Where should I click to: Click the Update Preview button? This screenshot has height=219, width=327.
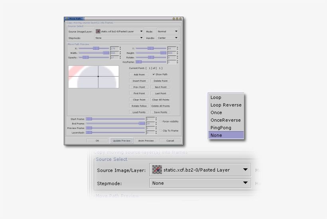(122, 140)
